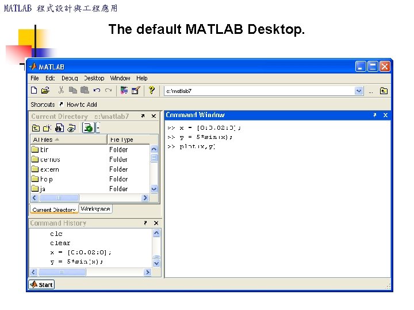414x310 pixels.
Task: Click file list horizontal scrollbar left arrow
Action: coord(34,197)
